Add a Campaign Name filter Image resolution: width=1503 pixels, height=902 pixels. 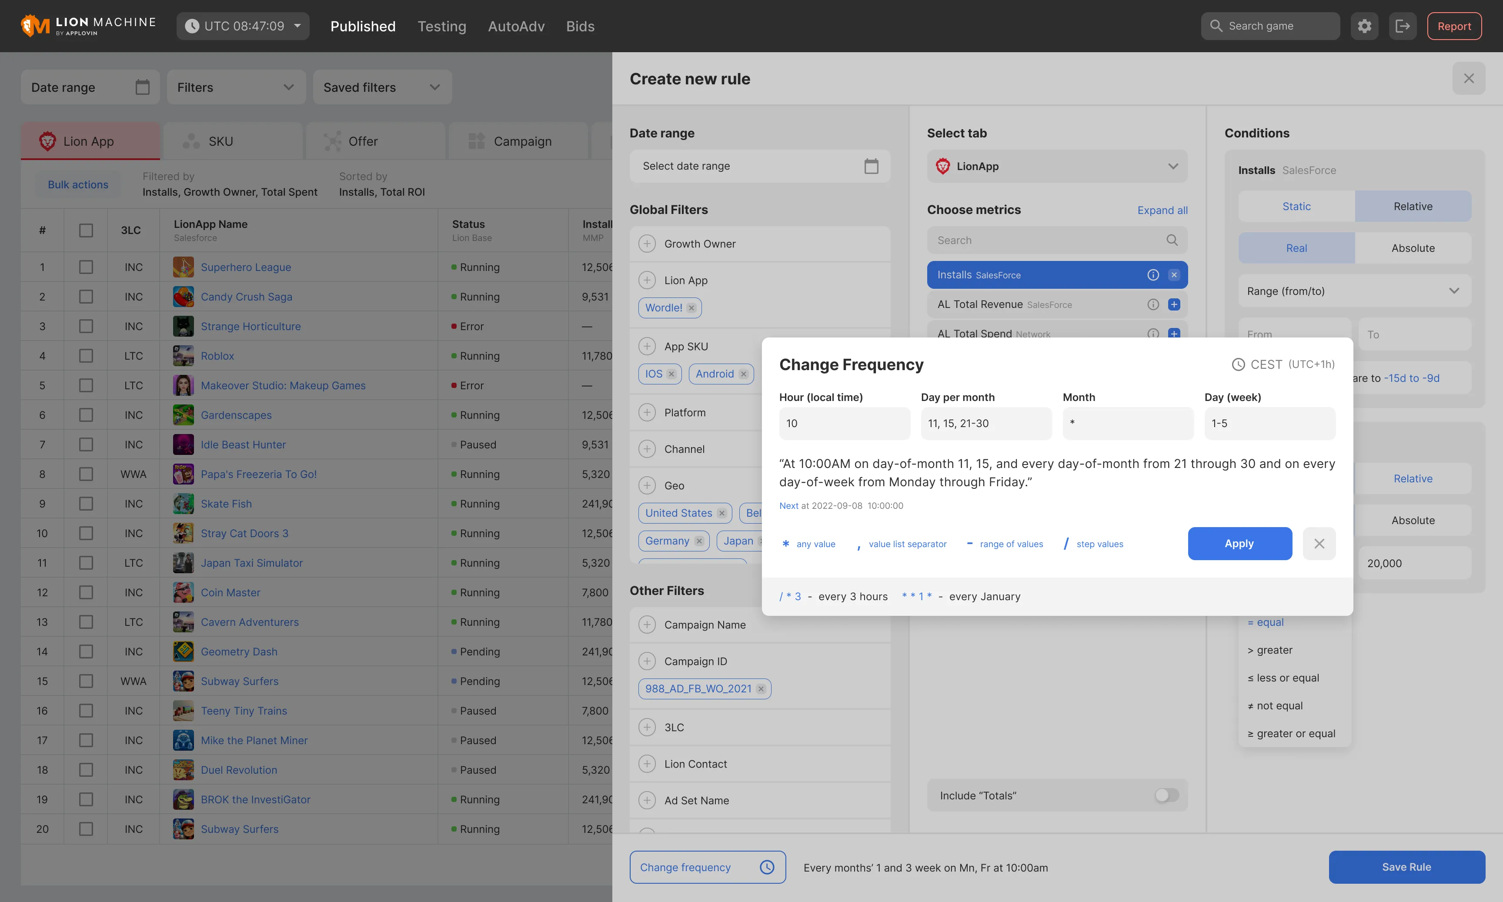[x=647, y=625]
